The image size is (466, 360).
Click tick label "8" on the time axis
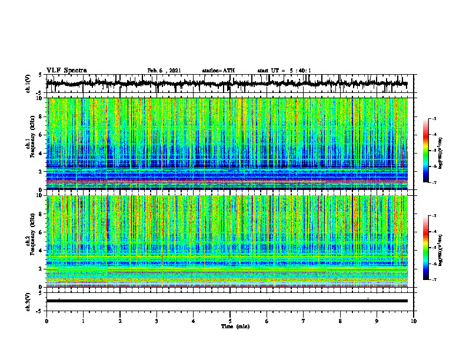[340, 321]
